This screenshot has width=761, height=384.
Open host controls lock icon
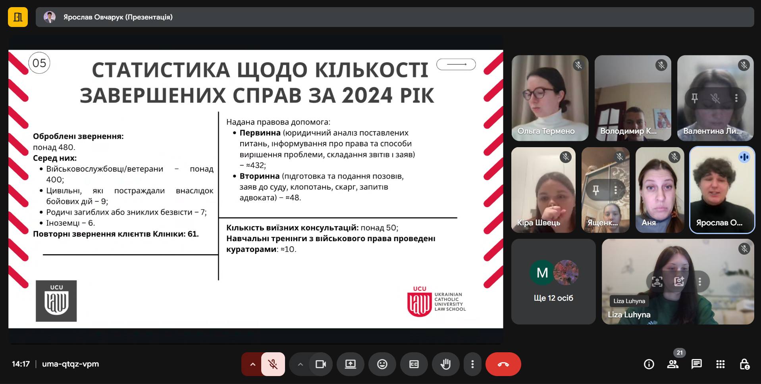pyautogui.click(x=744, y=364)
